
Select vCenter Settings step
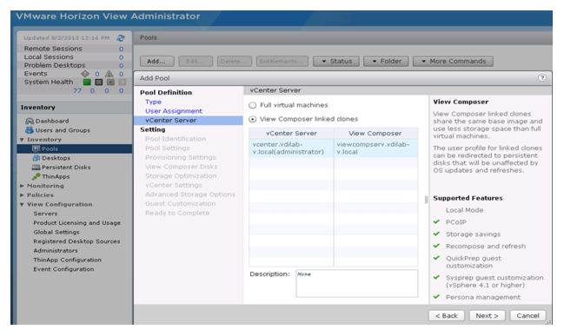click(174, 185)
